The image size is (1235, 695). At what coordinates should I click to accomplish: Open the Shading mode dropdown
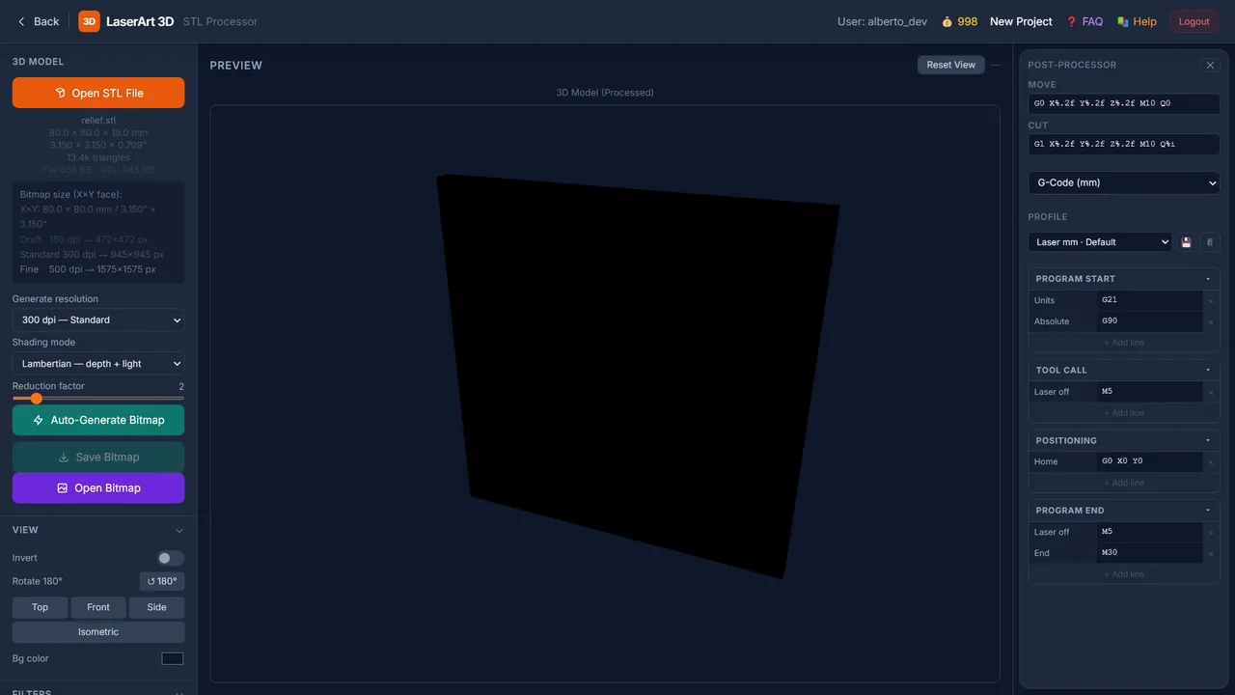(x=98, y=364)
